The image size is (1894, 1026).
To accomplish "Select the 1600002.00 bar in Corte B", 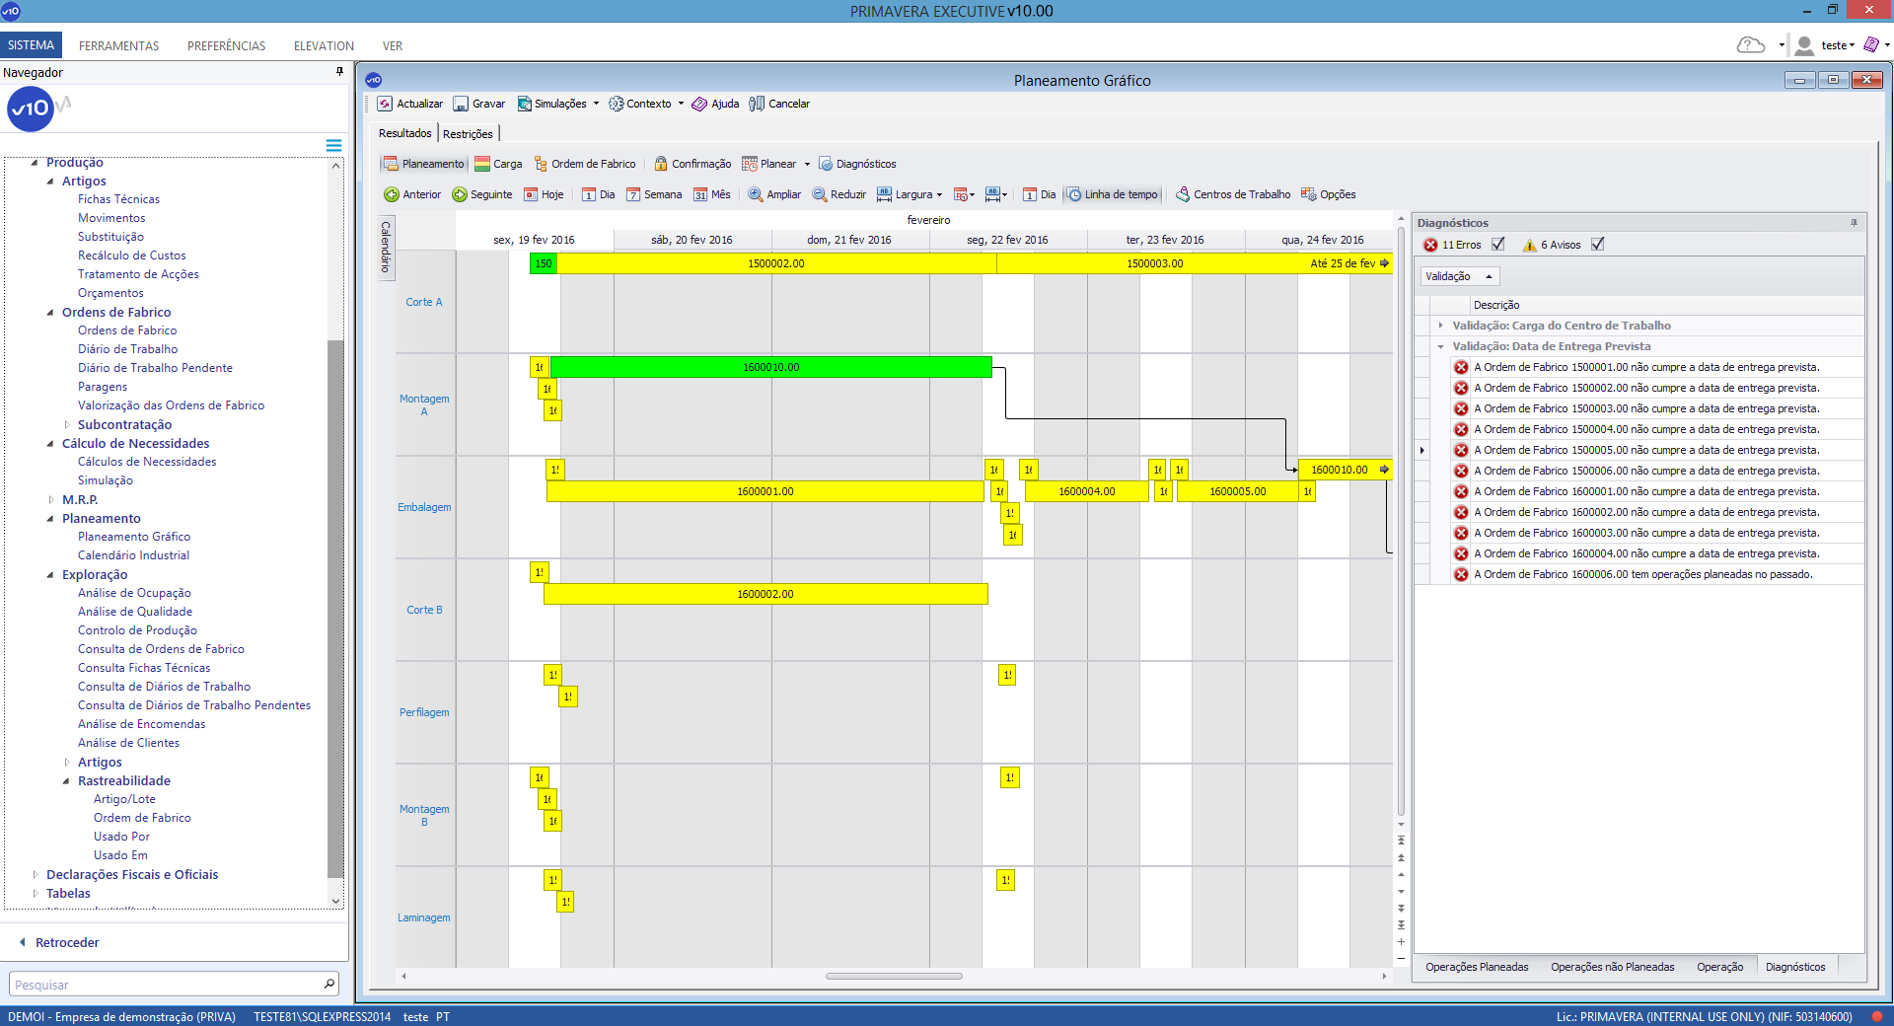I will coord(765,594).
